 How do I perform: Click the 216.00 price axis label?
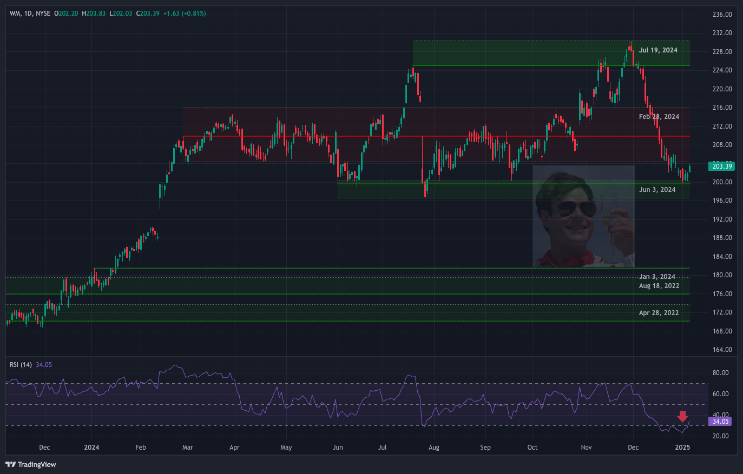tap(722, 108)
